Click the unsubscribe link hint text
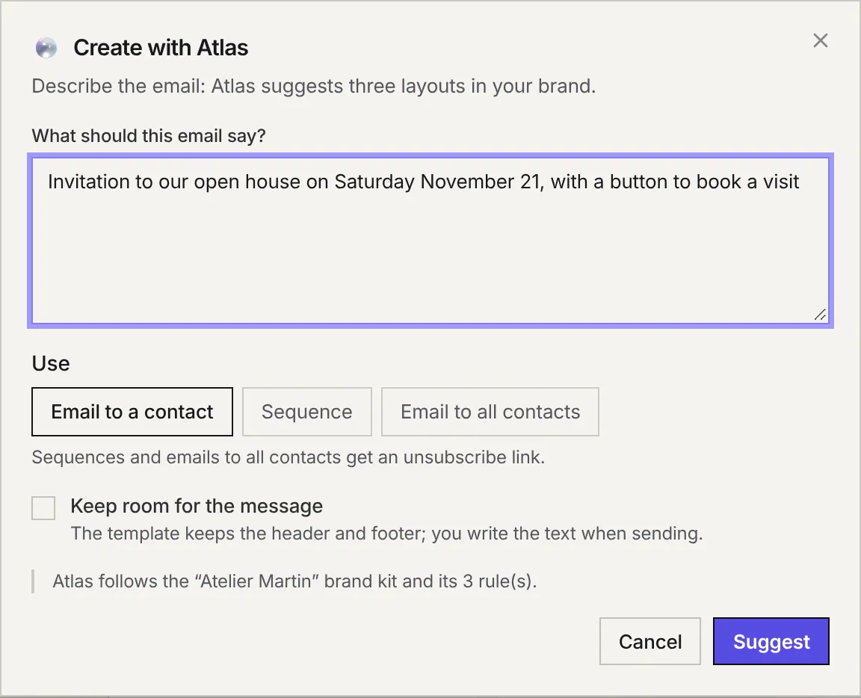The width and height of the screenshot is (861, 698). (x=288, y=457)
